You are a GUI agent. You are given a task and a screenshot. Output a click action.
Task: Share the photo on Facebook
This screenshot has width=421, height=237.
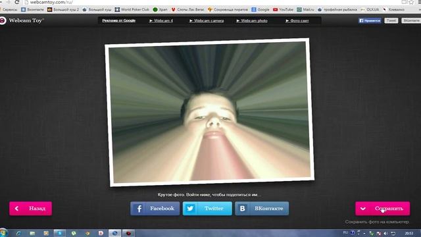click(155, 209)
